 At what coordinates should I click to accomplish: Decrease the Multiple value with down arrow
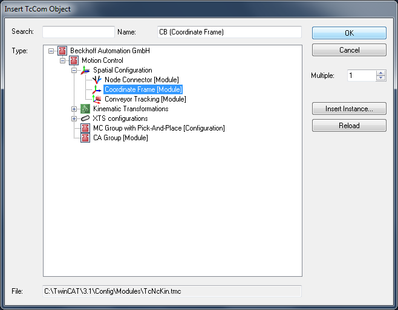(380, 79)
